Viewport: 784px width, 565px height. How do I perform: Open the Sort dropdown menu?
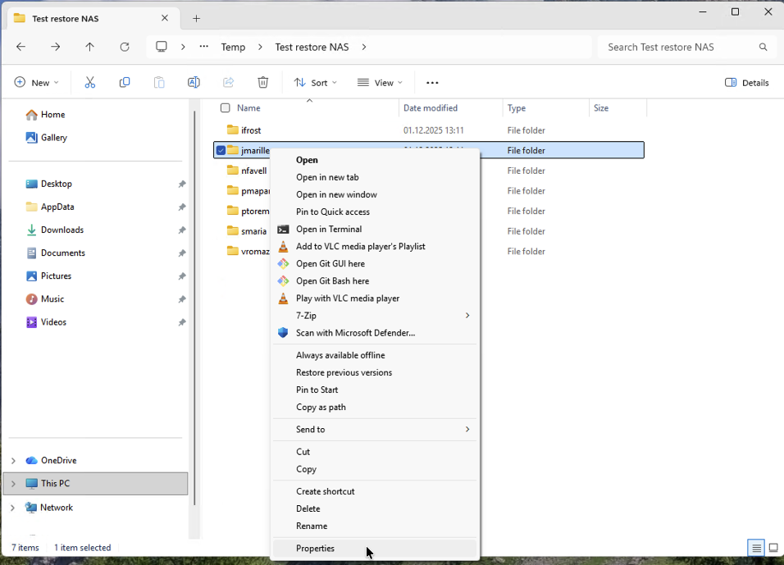316,83
